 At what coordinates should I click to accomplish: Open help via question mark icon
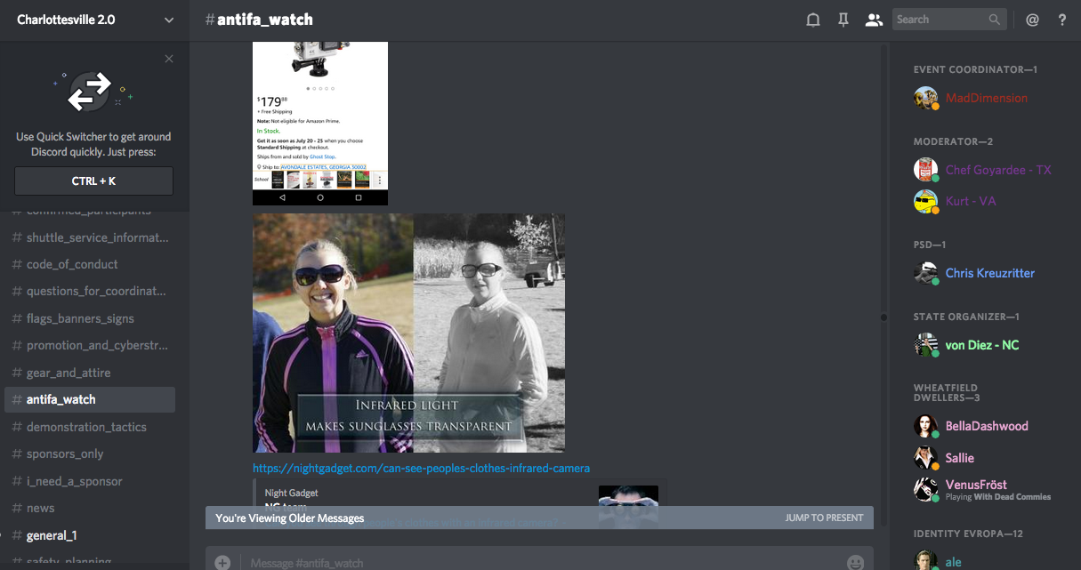[x=1061, y=20]
